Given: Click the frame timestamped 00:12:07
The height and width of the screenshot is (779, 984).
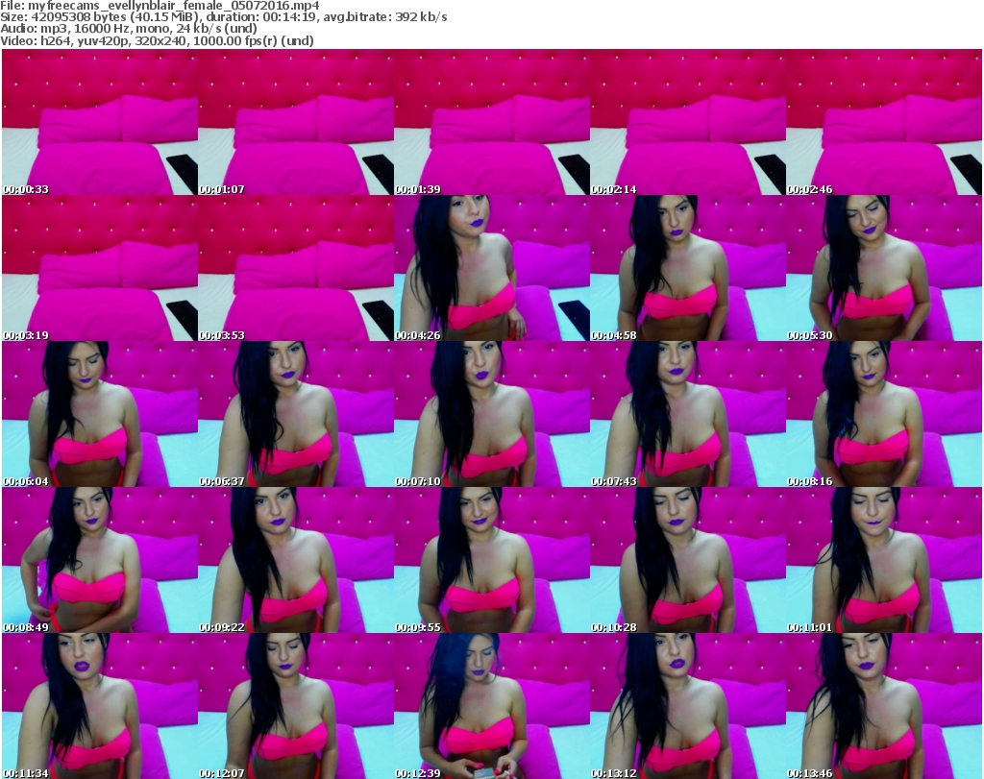Looking at the screenshot, I should (x=296, y=706).
